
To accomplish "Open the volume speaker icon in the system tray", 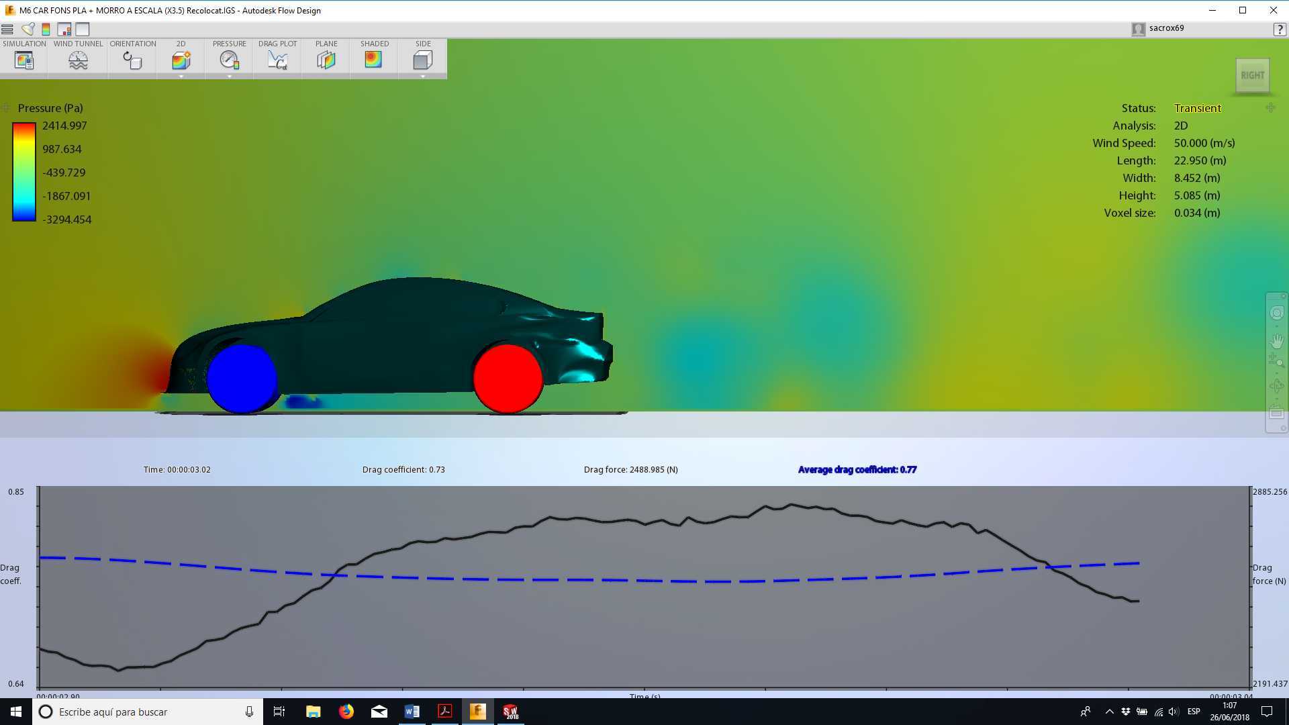I will (1174, 712).
